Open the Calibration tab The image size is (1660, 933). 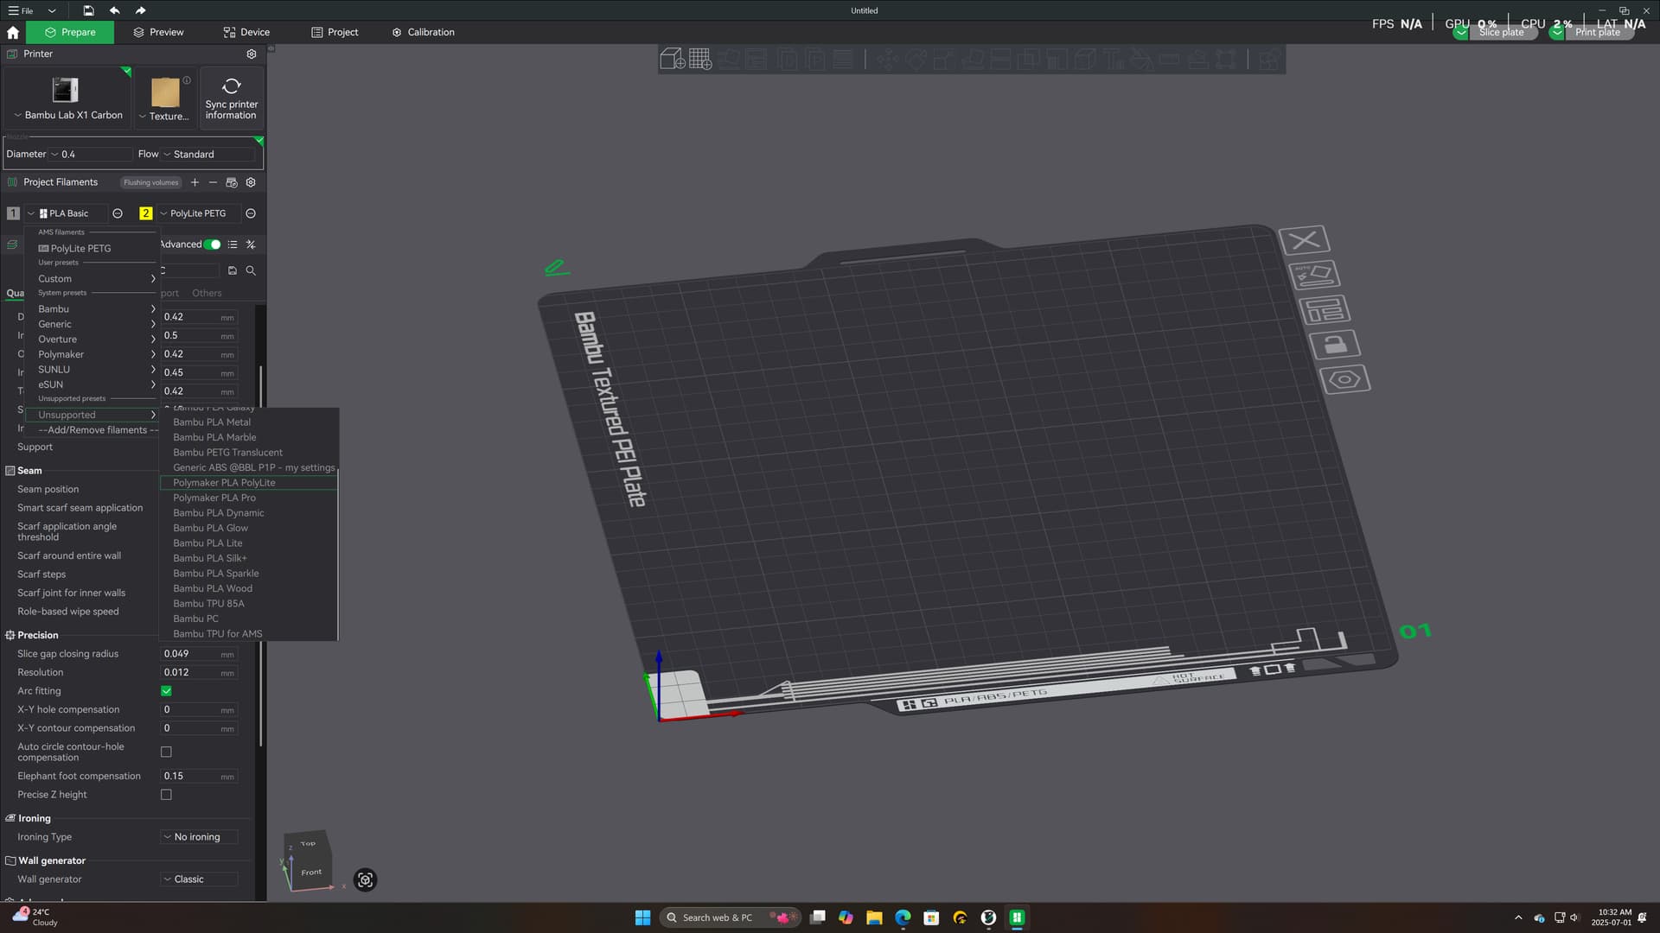[x=423, y=32]
